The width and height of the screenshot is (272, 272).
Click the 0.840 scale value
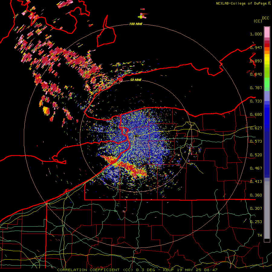point(256,74)
